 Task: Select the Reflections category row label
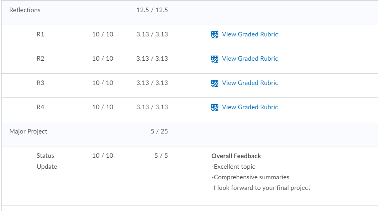[25, 10]
